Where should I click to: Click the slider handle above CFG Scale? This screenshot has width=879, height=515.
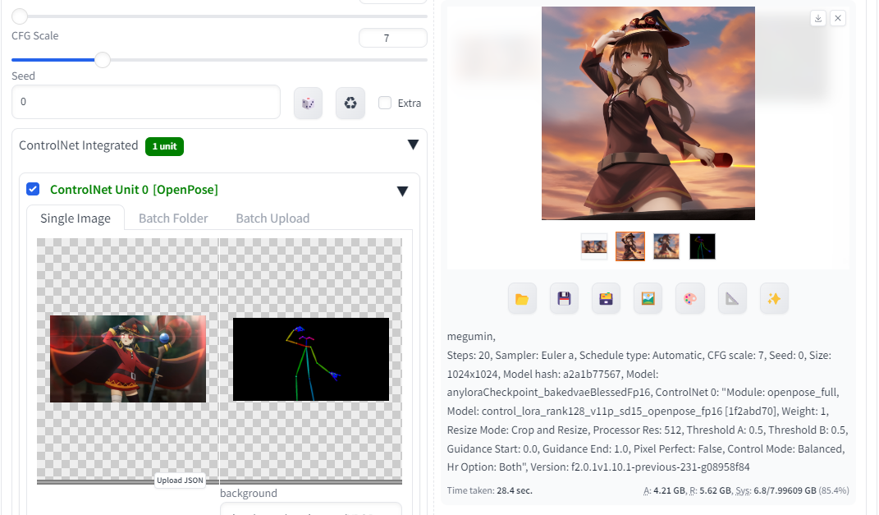click(x=20, y=16)
